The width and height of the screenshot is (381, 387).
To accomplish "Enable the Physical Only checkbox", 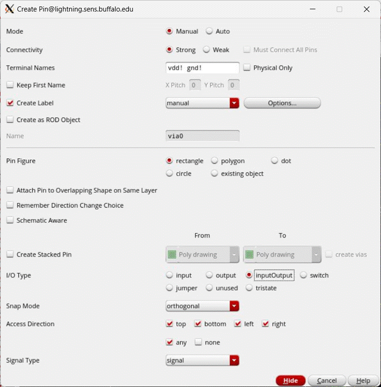I will point(247,68).
